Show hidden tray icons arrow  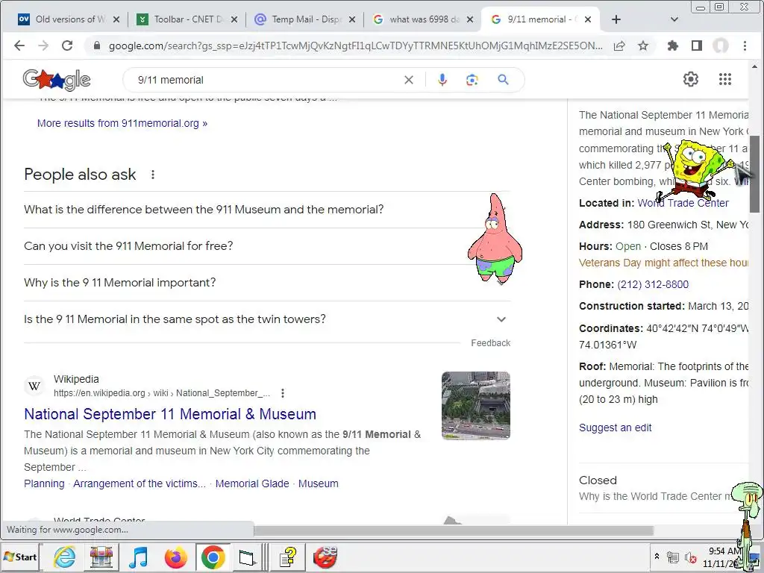pyautogui.click(x=657, y=556)
